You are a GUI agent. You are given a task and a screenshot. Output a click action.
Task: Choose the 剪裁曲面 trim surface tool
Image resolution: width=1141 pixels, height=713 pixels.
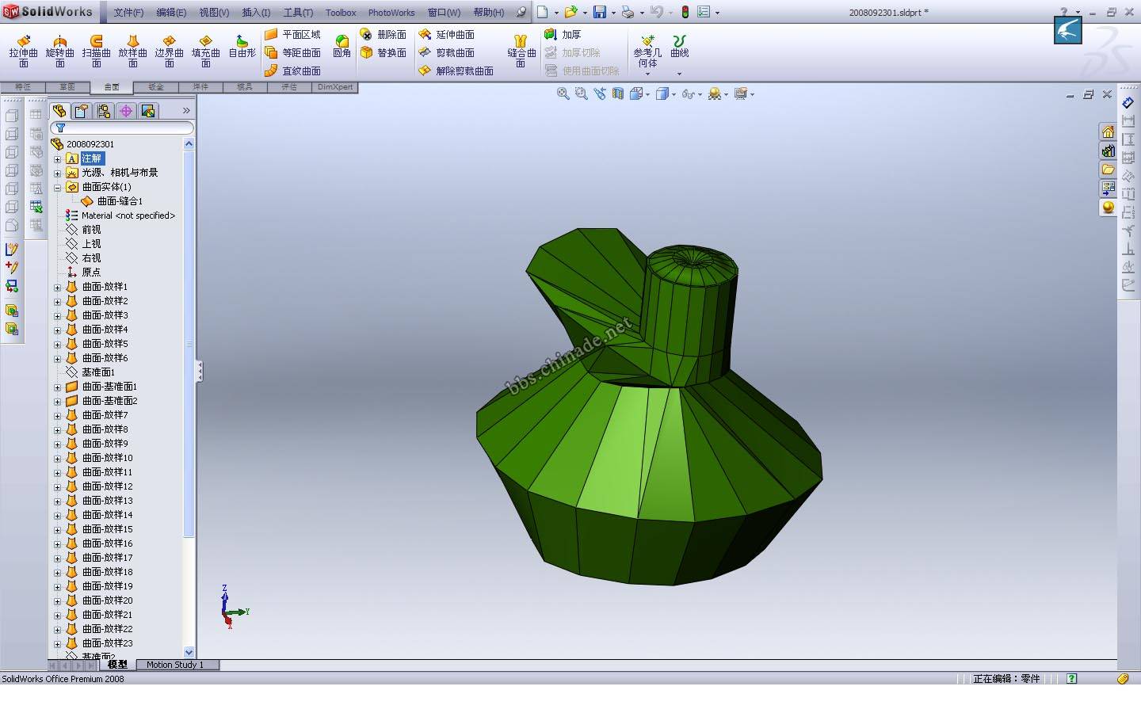[446, 53]
